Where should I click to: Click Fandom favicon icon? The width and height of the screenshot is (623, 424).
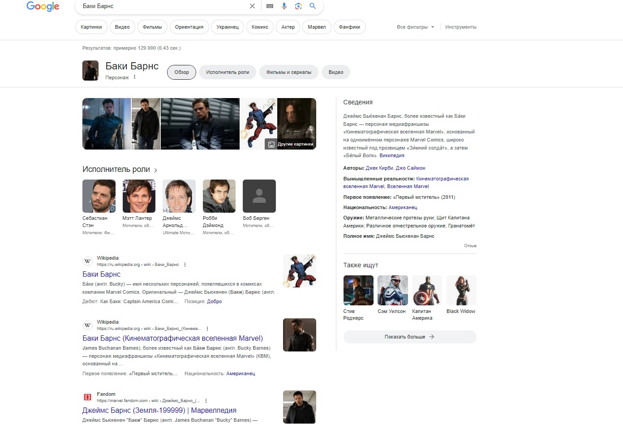[x=87, y=397]
